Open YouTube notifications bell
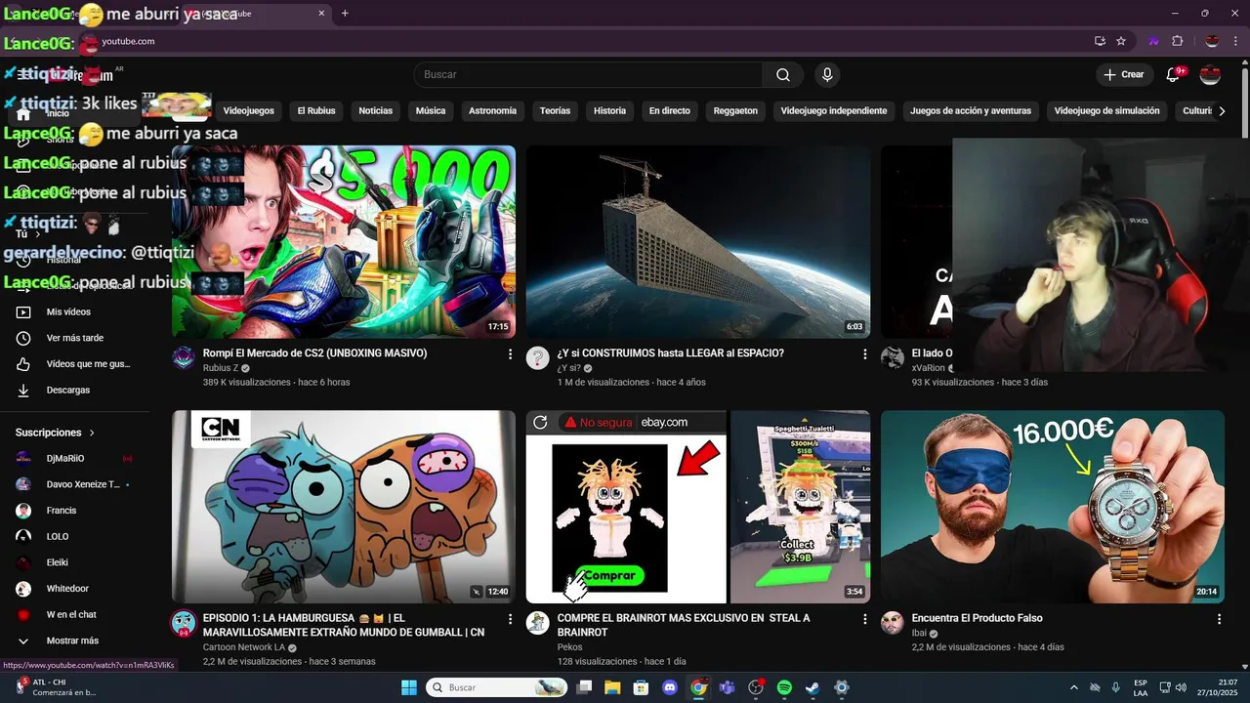The image size is (1250, 703). click(1175, 74)
